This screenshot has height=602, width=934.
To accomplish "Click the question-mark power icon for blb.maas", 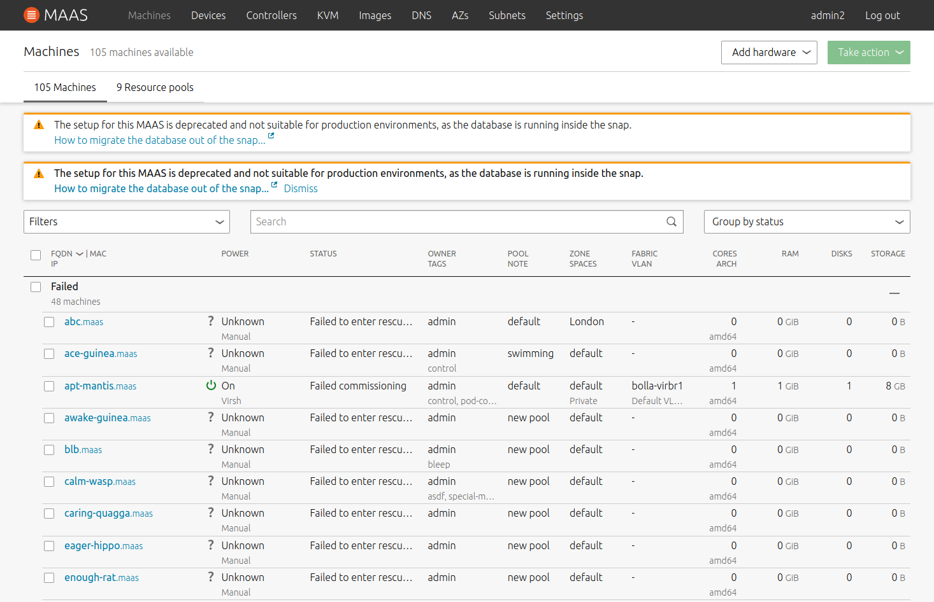I will (211, 448).
